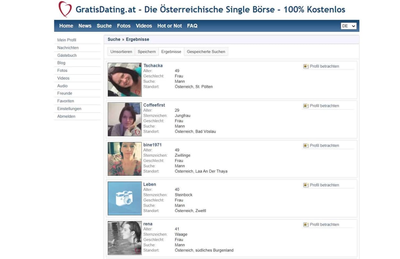Open Fotos in the top navigation bar

click(x=124, y=26)
